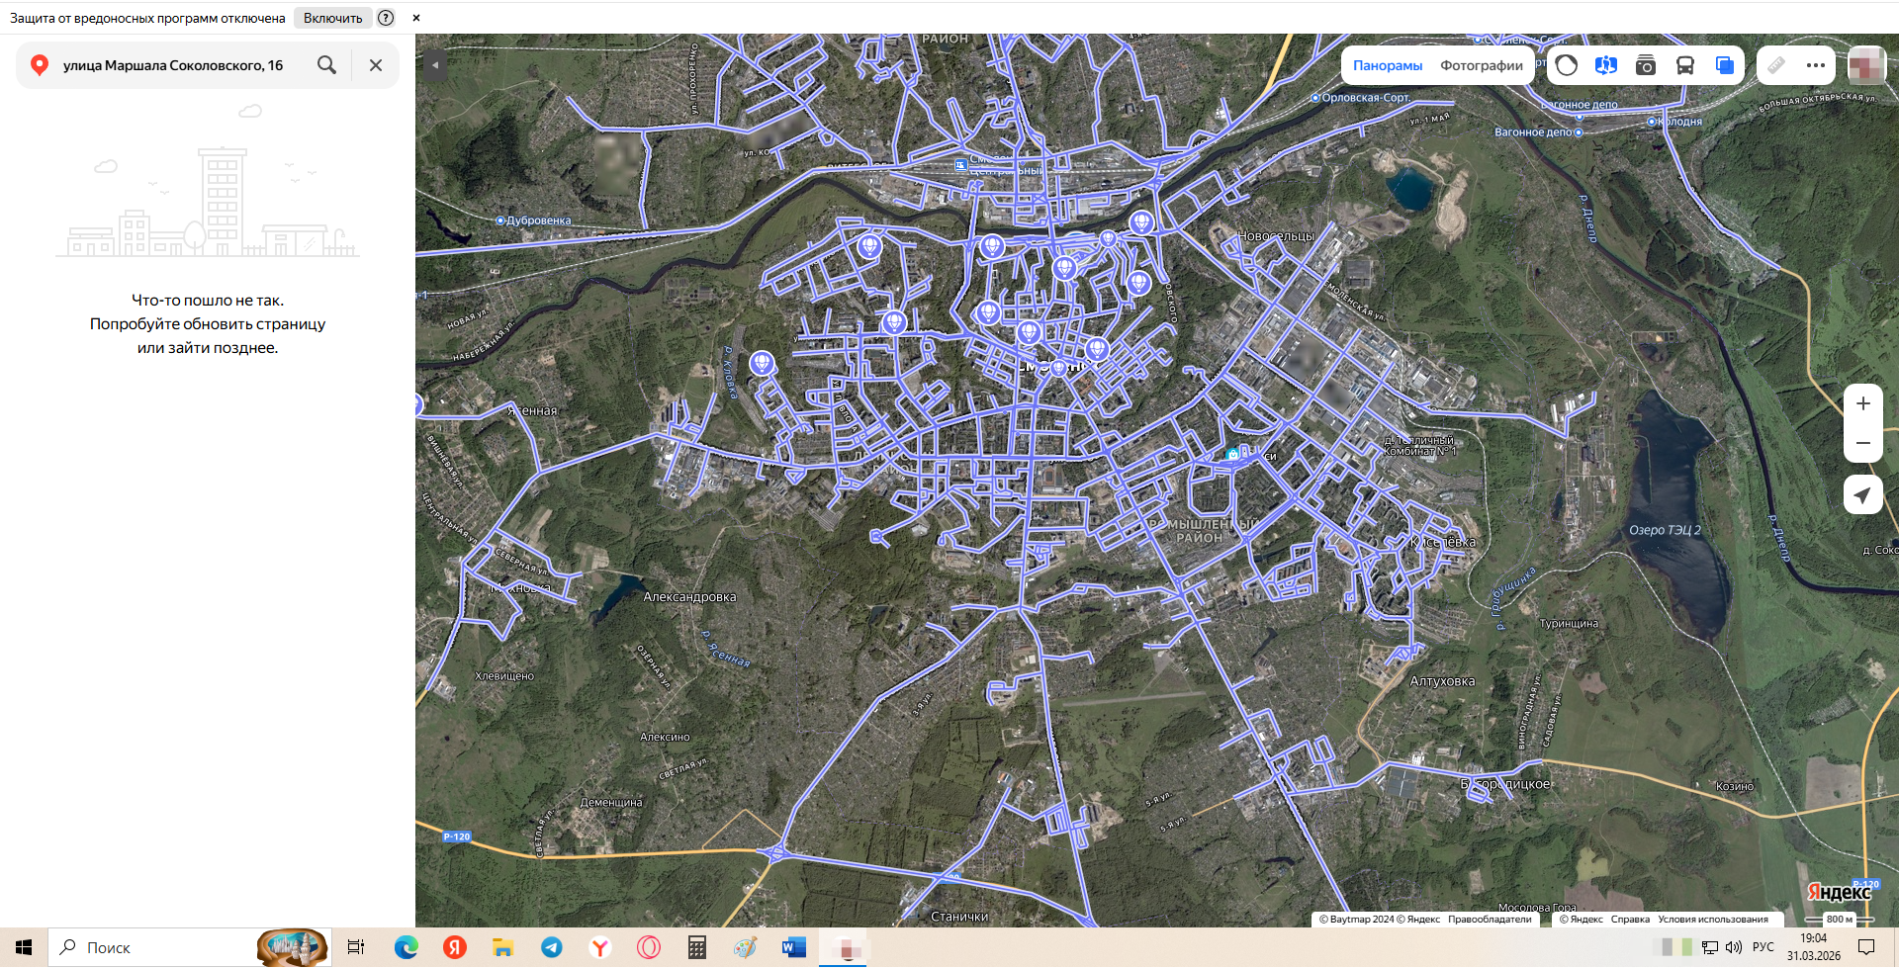Switch to the Фотографии tab
This screenshot has height=969, width=1899.
(x=1482, y=65)
